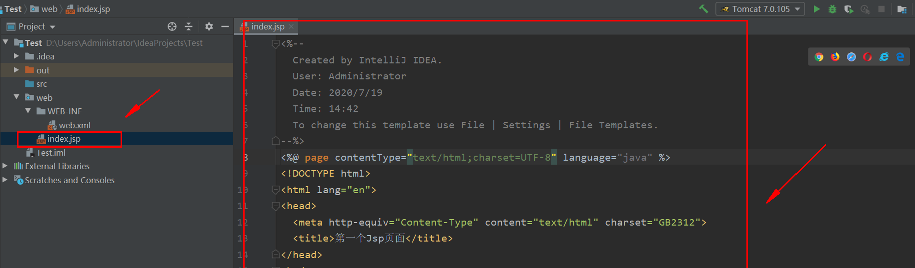The image size is (915, 268).
Task: Open page in Firefox browser icon
Action: point(835,57)
